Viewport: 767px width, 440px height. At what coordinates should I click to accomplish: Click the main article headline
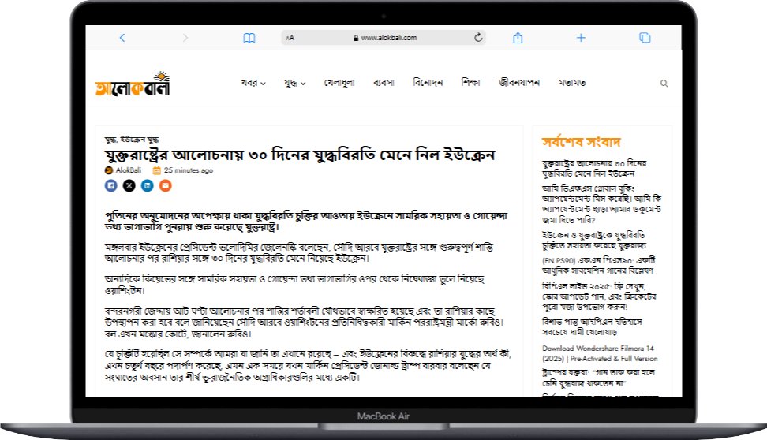(x=300, y=155)
